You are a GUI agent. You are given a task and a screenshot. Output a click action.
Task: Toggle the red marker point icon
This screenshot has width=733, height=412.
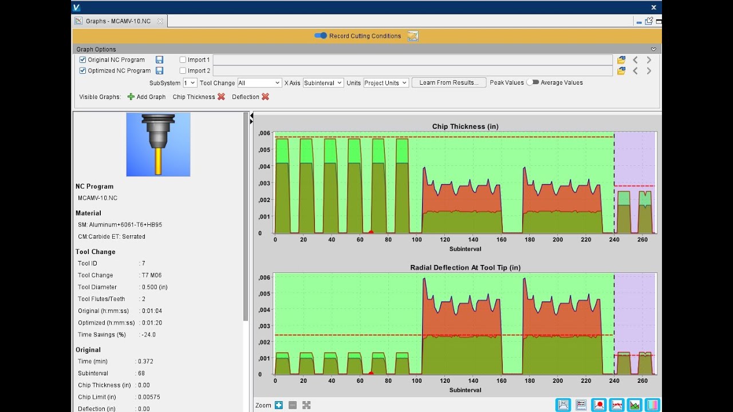point(599,405)
